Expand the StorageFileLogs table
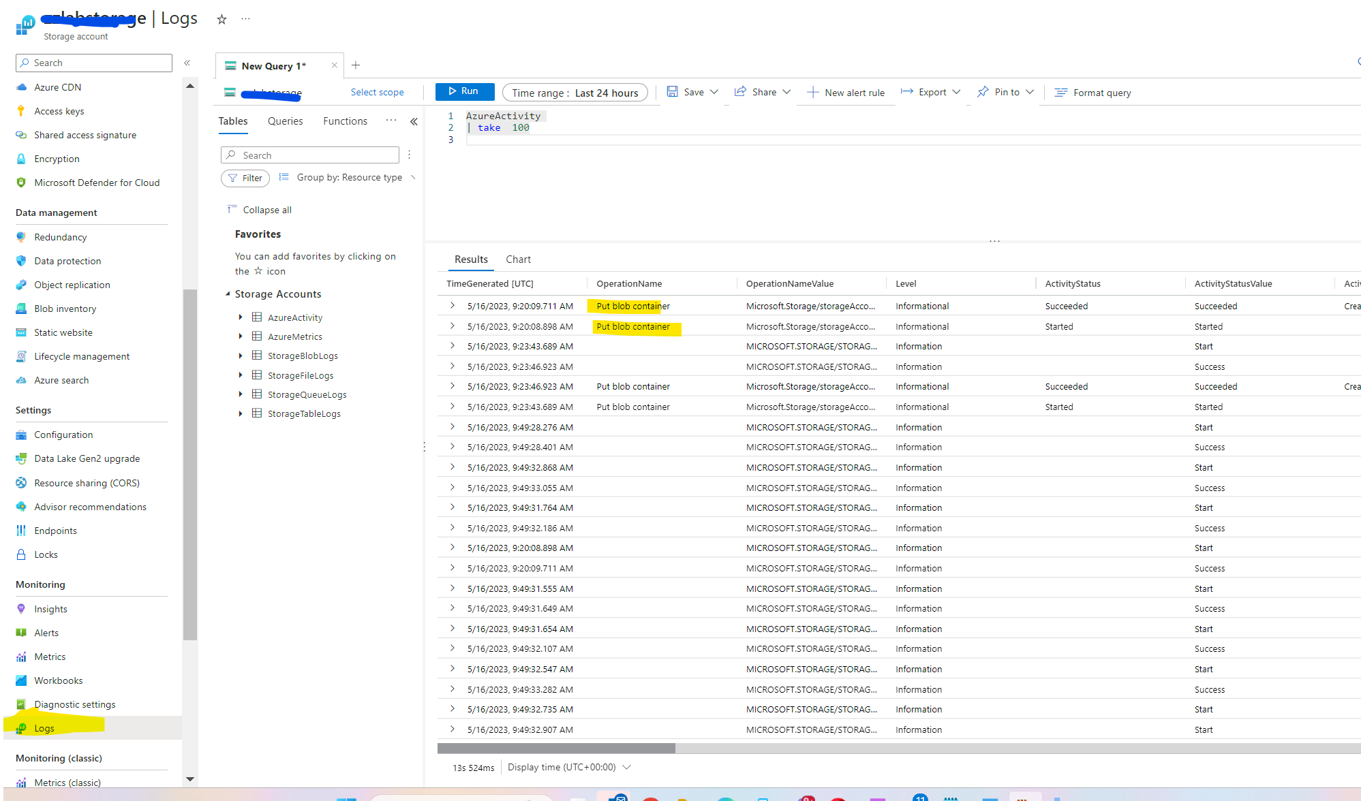 tap(241, 375)
